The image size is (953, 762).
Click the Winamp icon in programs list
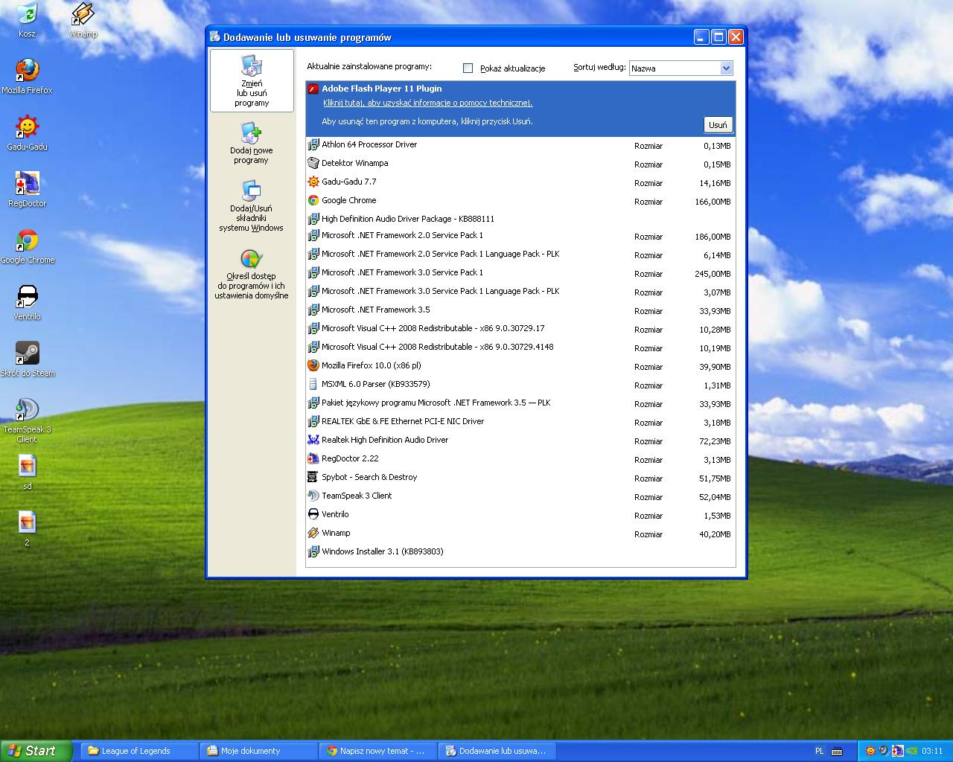[x=313, y=533]
